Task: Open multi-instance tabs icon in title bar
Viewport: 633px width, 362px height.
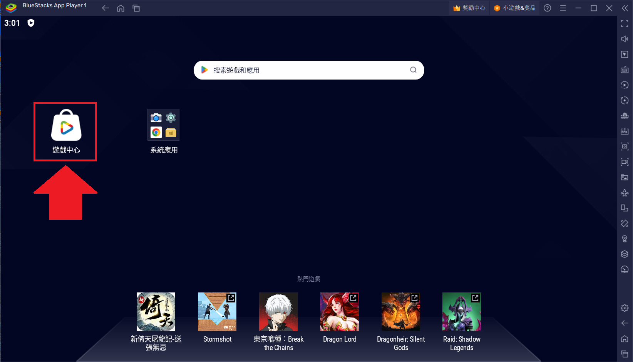Action: (136, 8)
